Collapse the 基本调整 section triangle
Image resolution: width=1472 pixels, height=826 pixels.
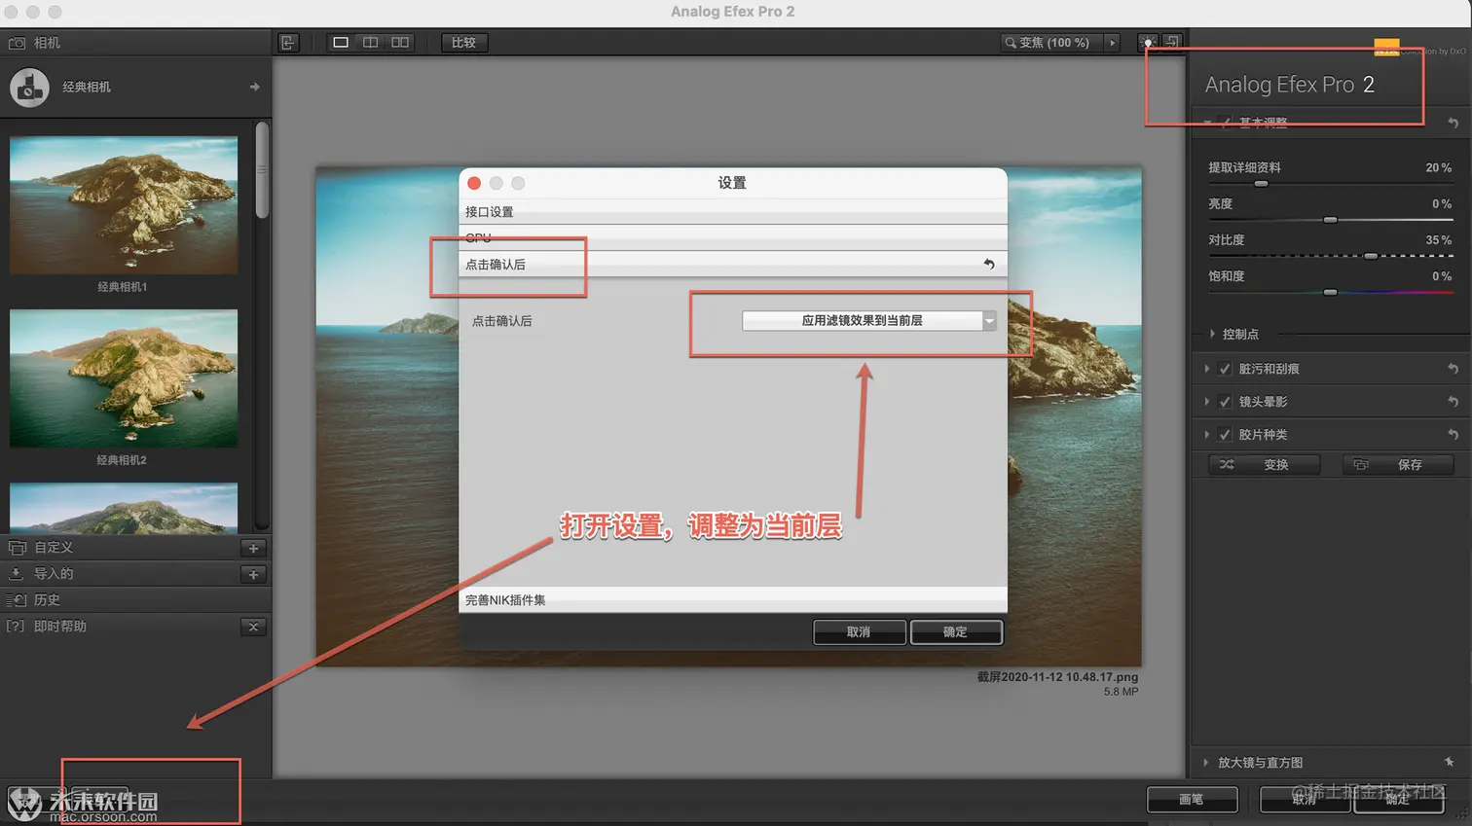tap(1207, 123)
